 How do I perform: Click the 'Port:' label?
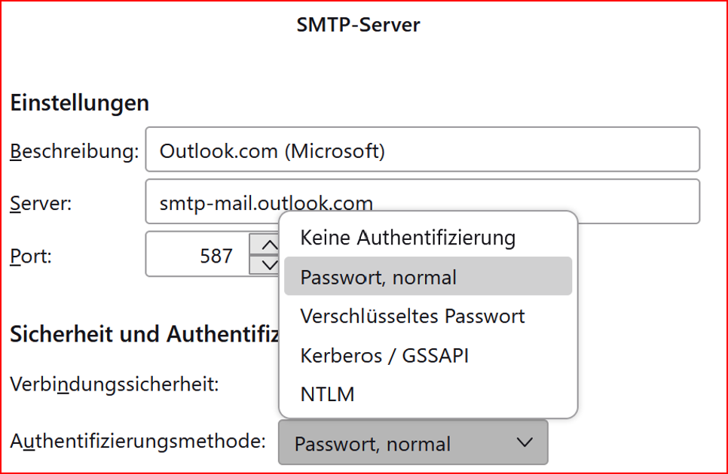31,256
